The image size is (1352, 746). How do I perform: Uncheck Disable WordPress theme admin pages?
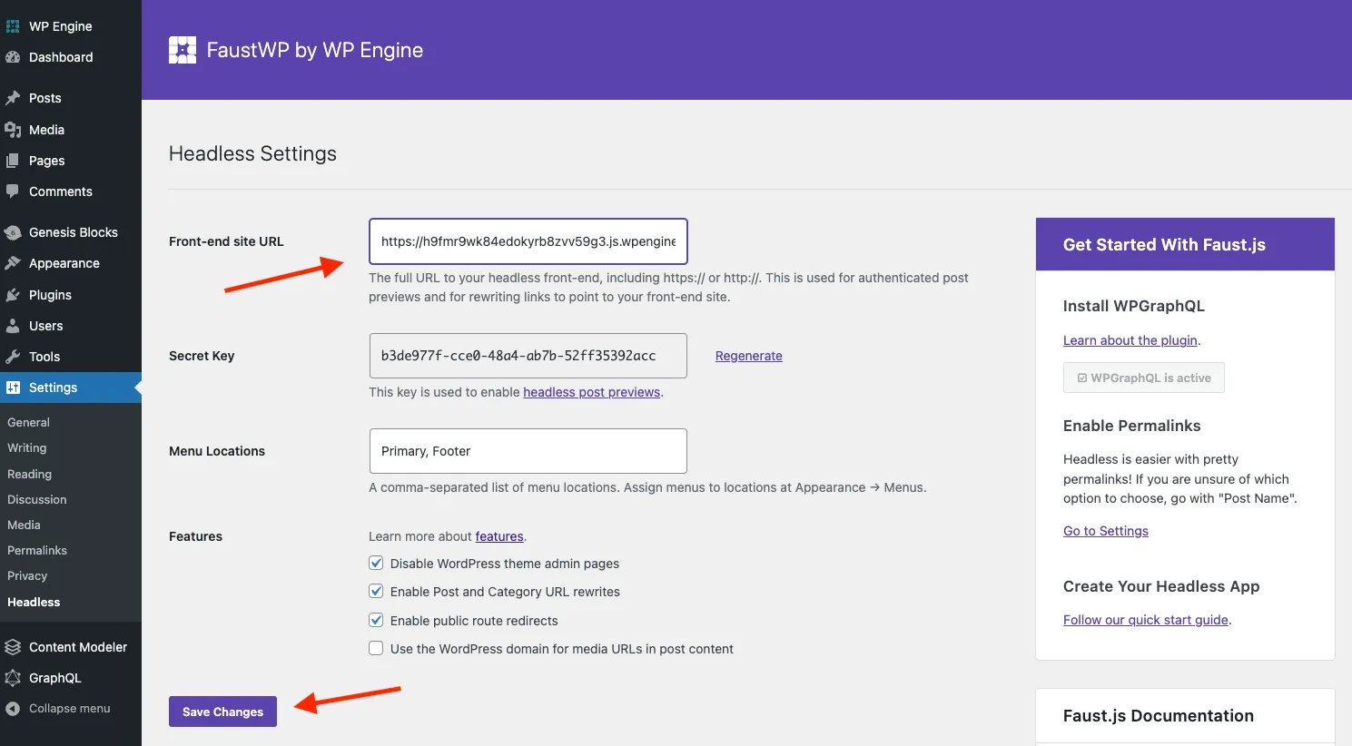(x=376, y=563)
